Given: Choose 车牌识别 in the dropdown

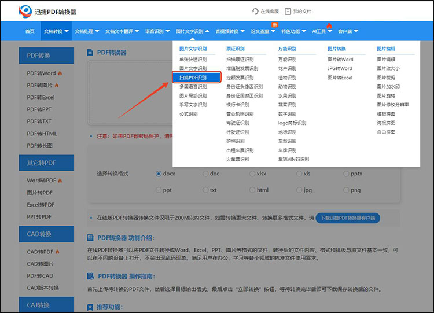Looking at the screenshot, I should [x=287, y=150].
